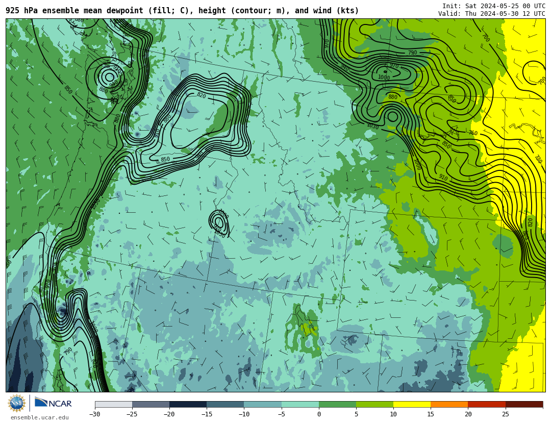The image size is (551, 424).
Task: Click the '0' colorbar tick label
Action: click(x=319, y=414)
